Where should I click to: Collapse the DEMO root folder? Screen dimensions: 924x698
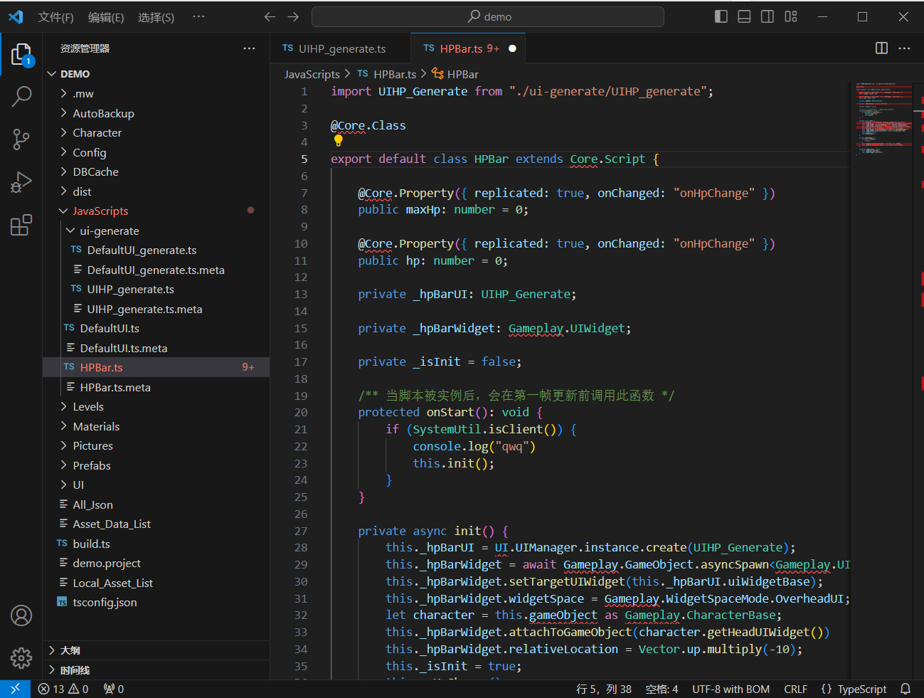click(x=156, y=74)
